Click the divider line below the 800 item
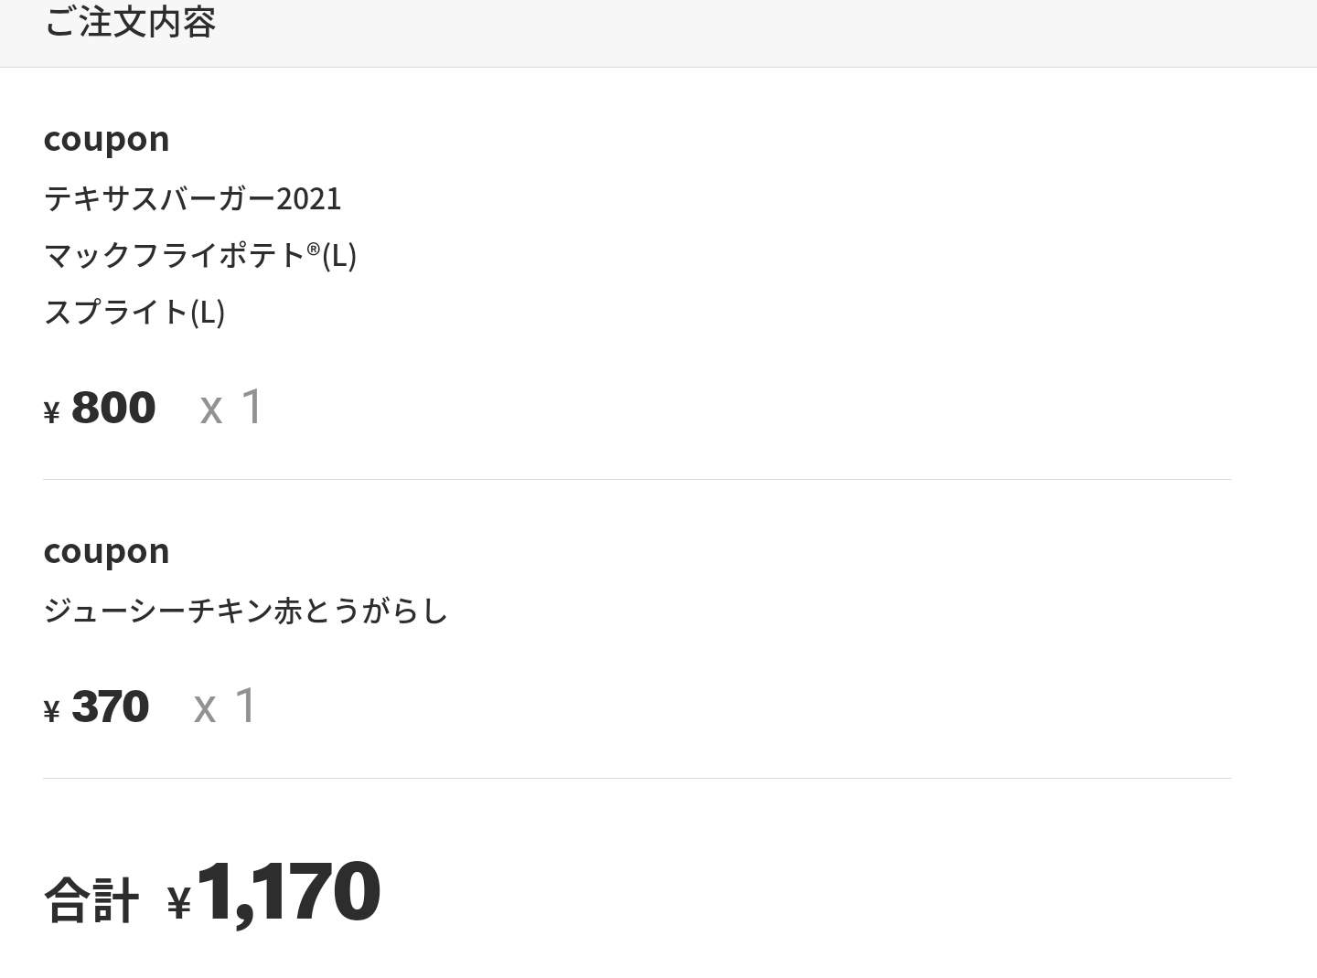The image size is (1317, 978). [x=637, y=479]
